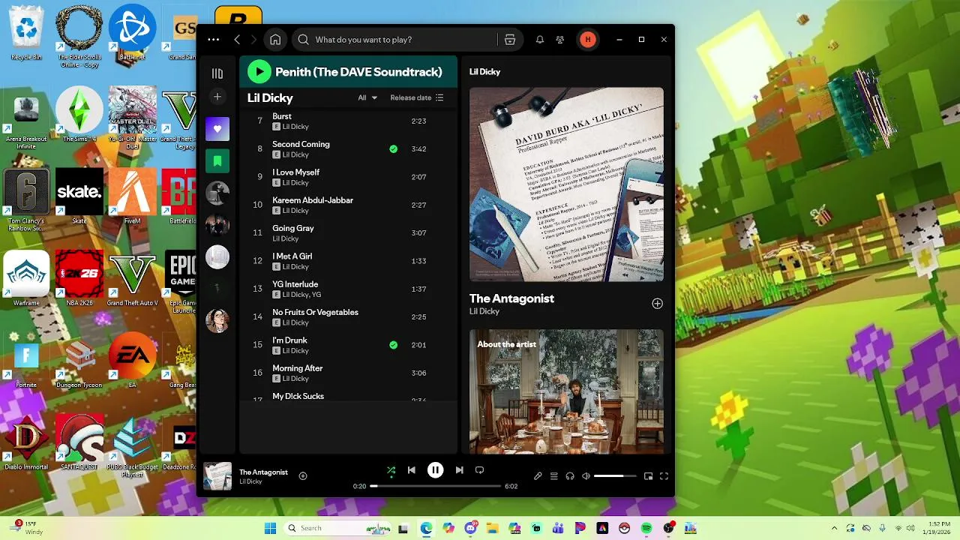Open Spotify three-dots main menu
The height and width of the screenshot is (540, 960).
(214, 40)
